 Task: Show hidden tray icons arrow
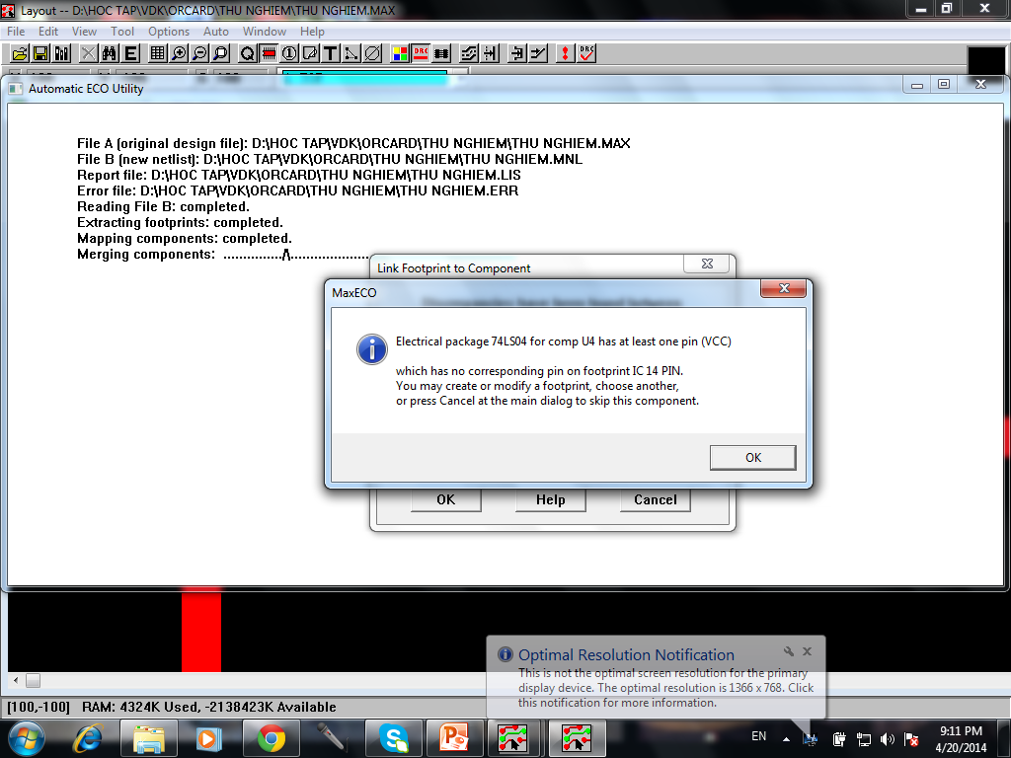[786, 739]
